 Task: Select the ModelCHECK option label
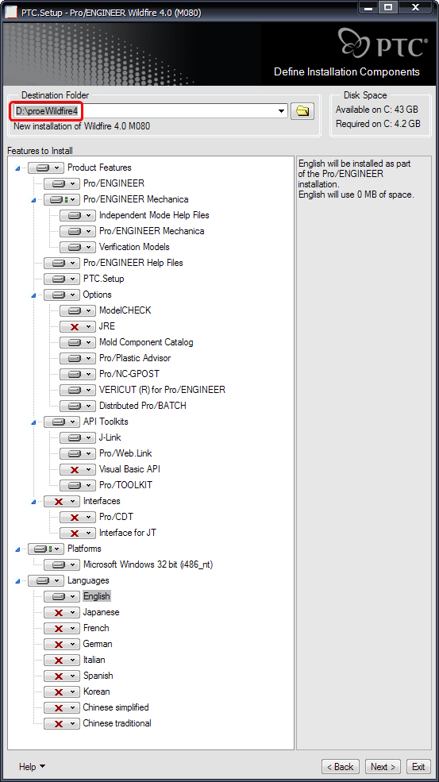pyautogui.click(x=125, y=310)
